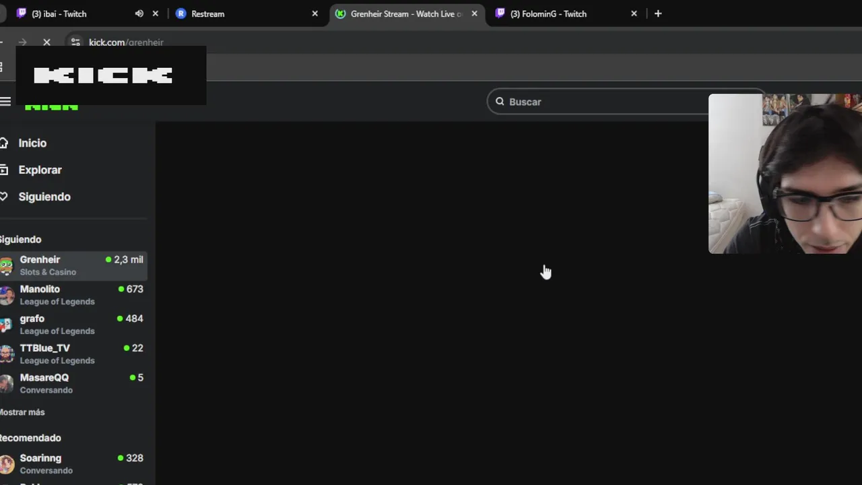Click League of Legends under grafo

point(57,331)
